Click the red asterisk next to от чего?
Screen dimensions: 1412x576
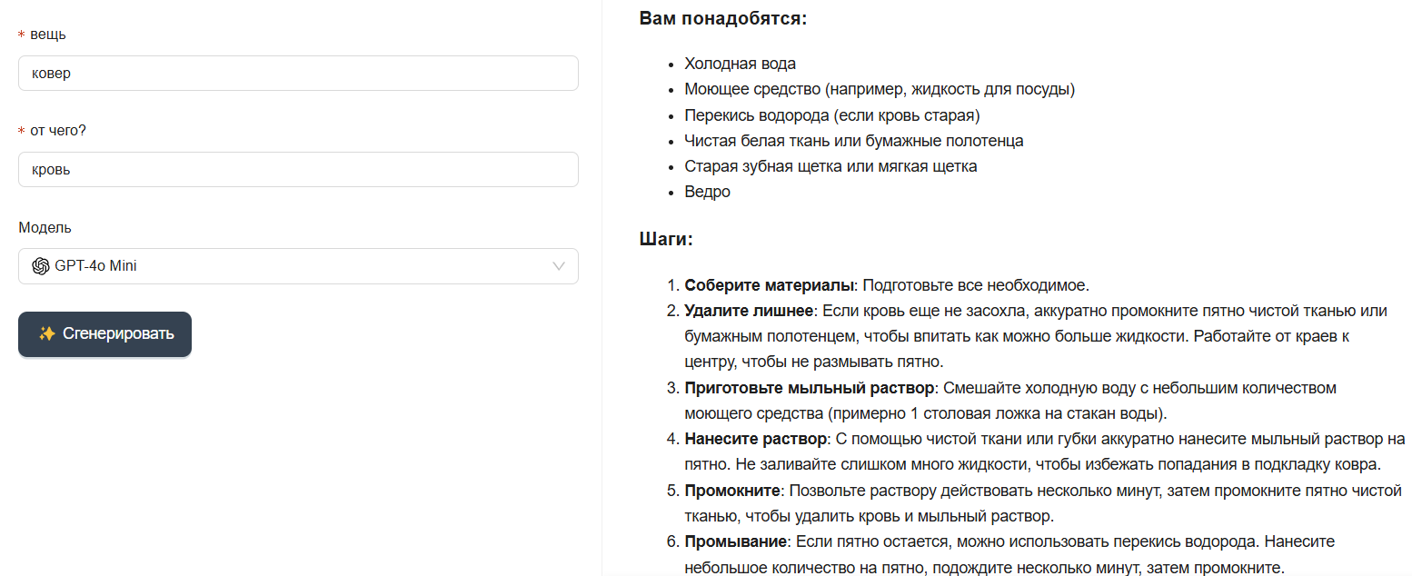(20, 131)
